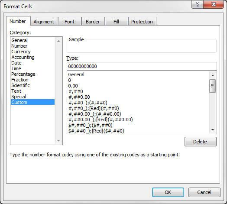227x204 pixels.
Task: Select the Date category
Action: pyautogui.click(x=16, y=63)
